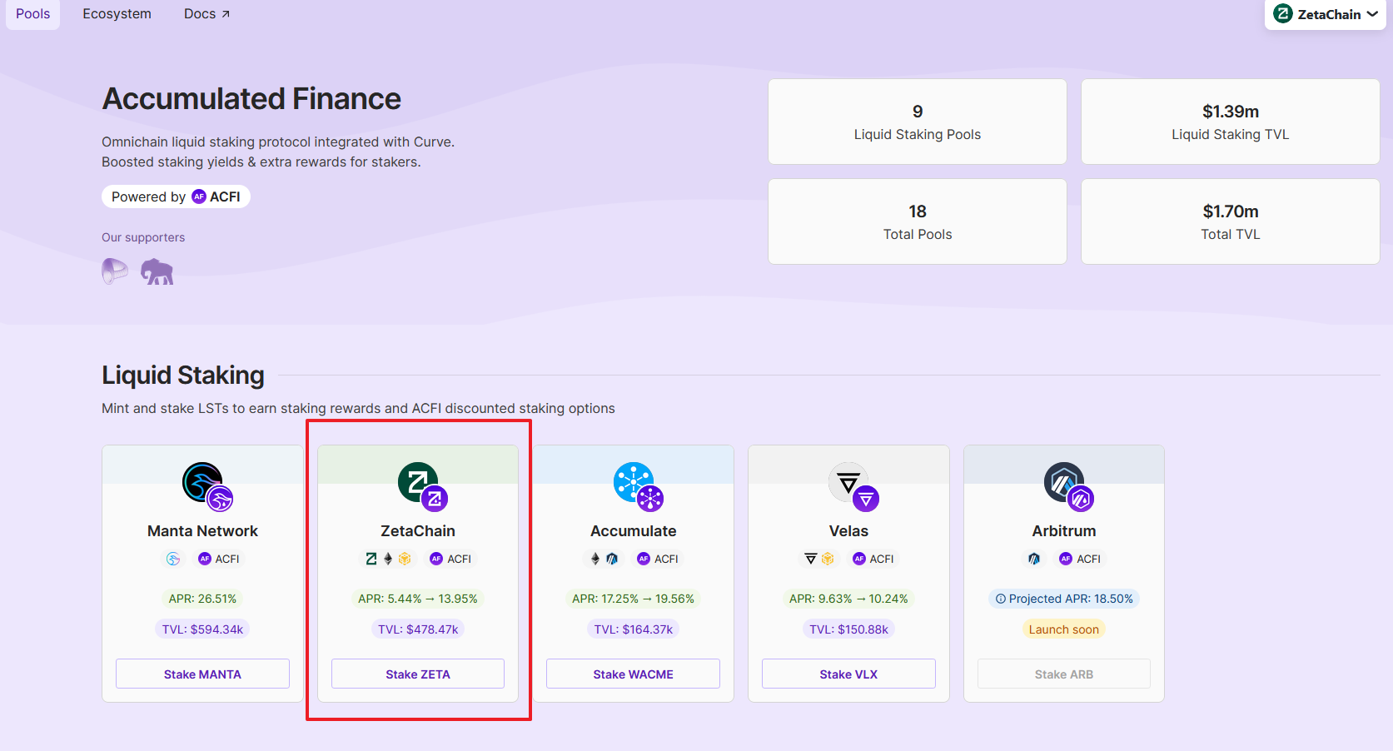
Task: Click Stake MANTA button
Action: pos(202,674)
